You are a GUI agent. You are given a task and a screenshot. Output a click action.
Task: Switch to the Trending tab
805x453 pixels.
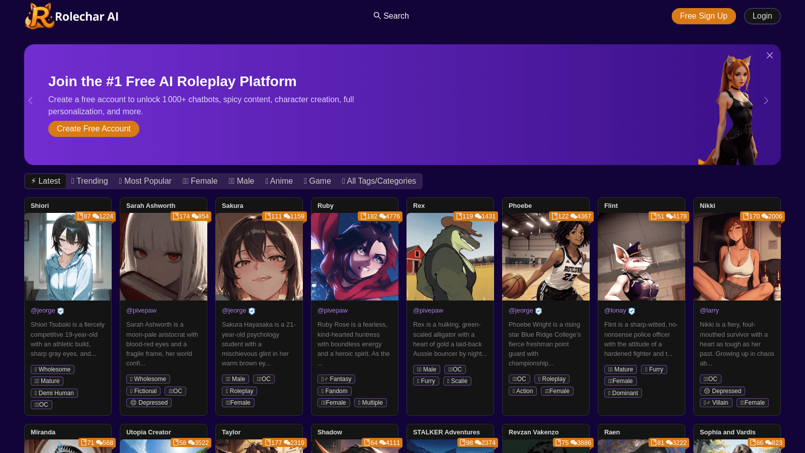(90, 181)
